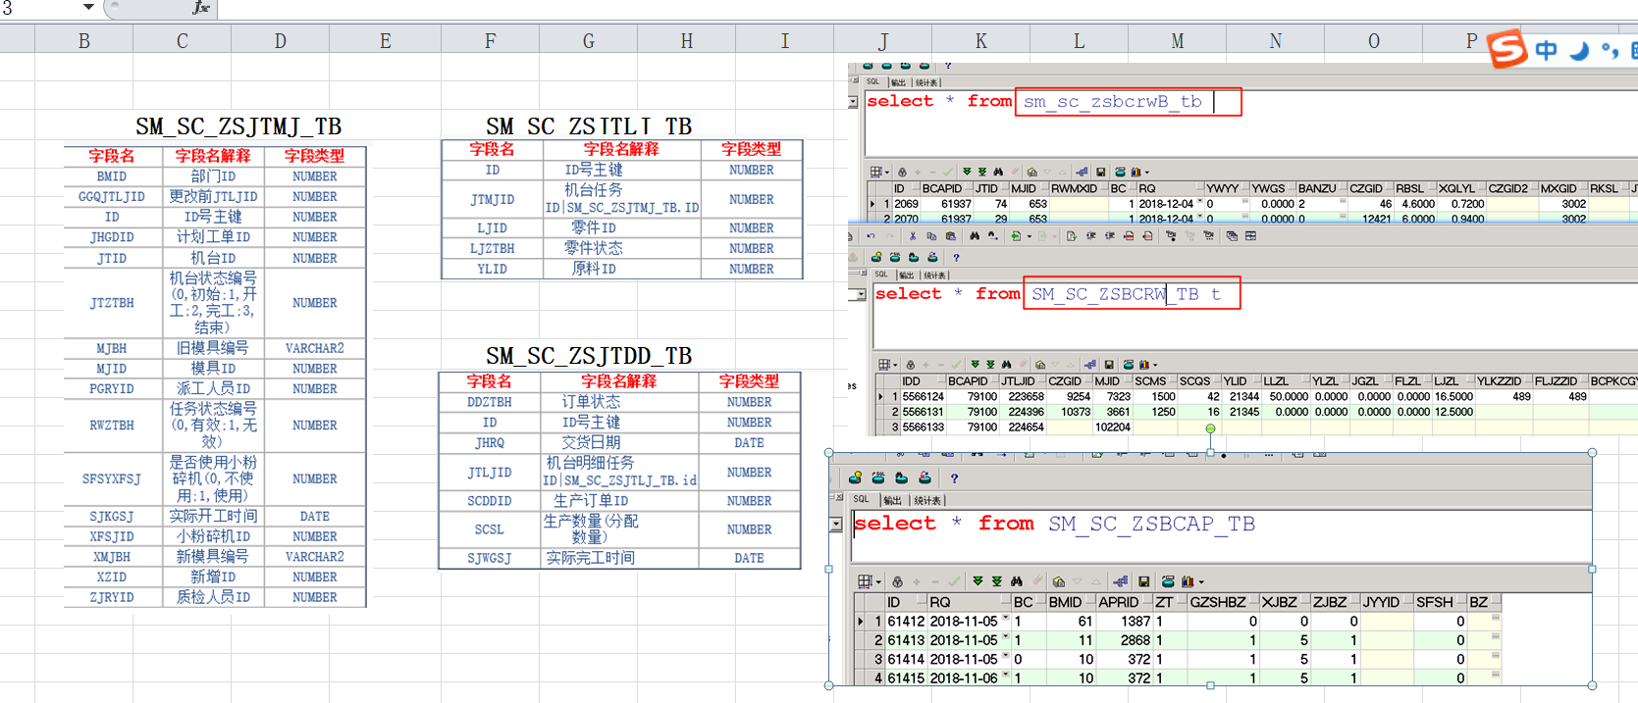Click cell SM_SC_ZSJTMJ_TB title
This screenshot has width=1638, height=703.
[x=238, y=126]
